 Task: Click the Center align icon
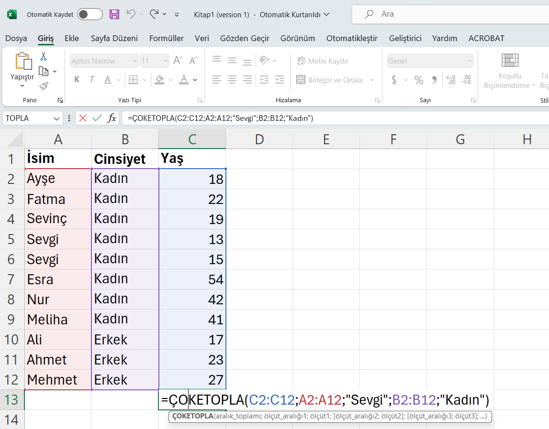tap(232, 80)
